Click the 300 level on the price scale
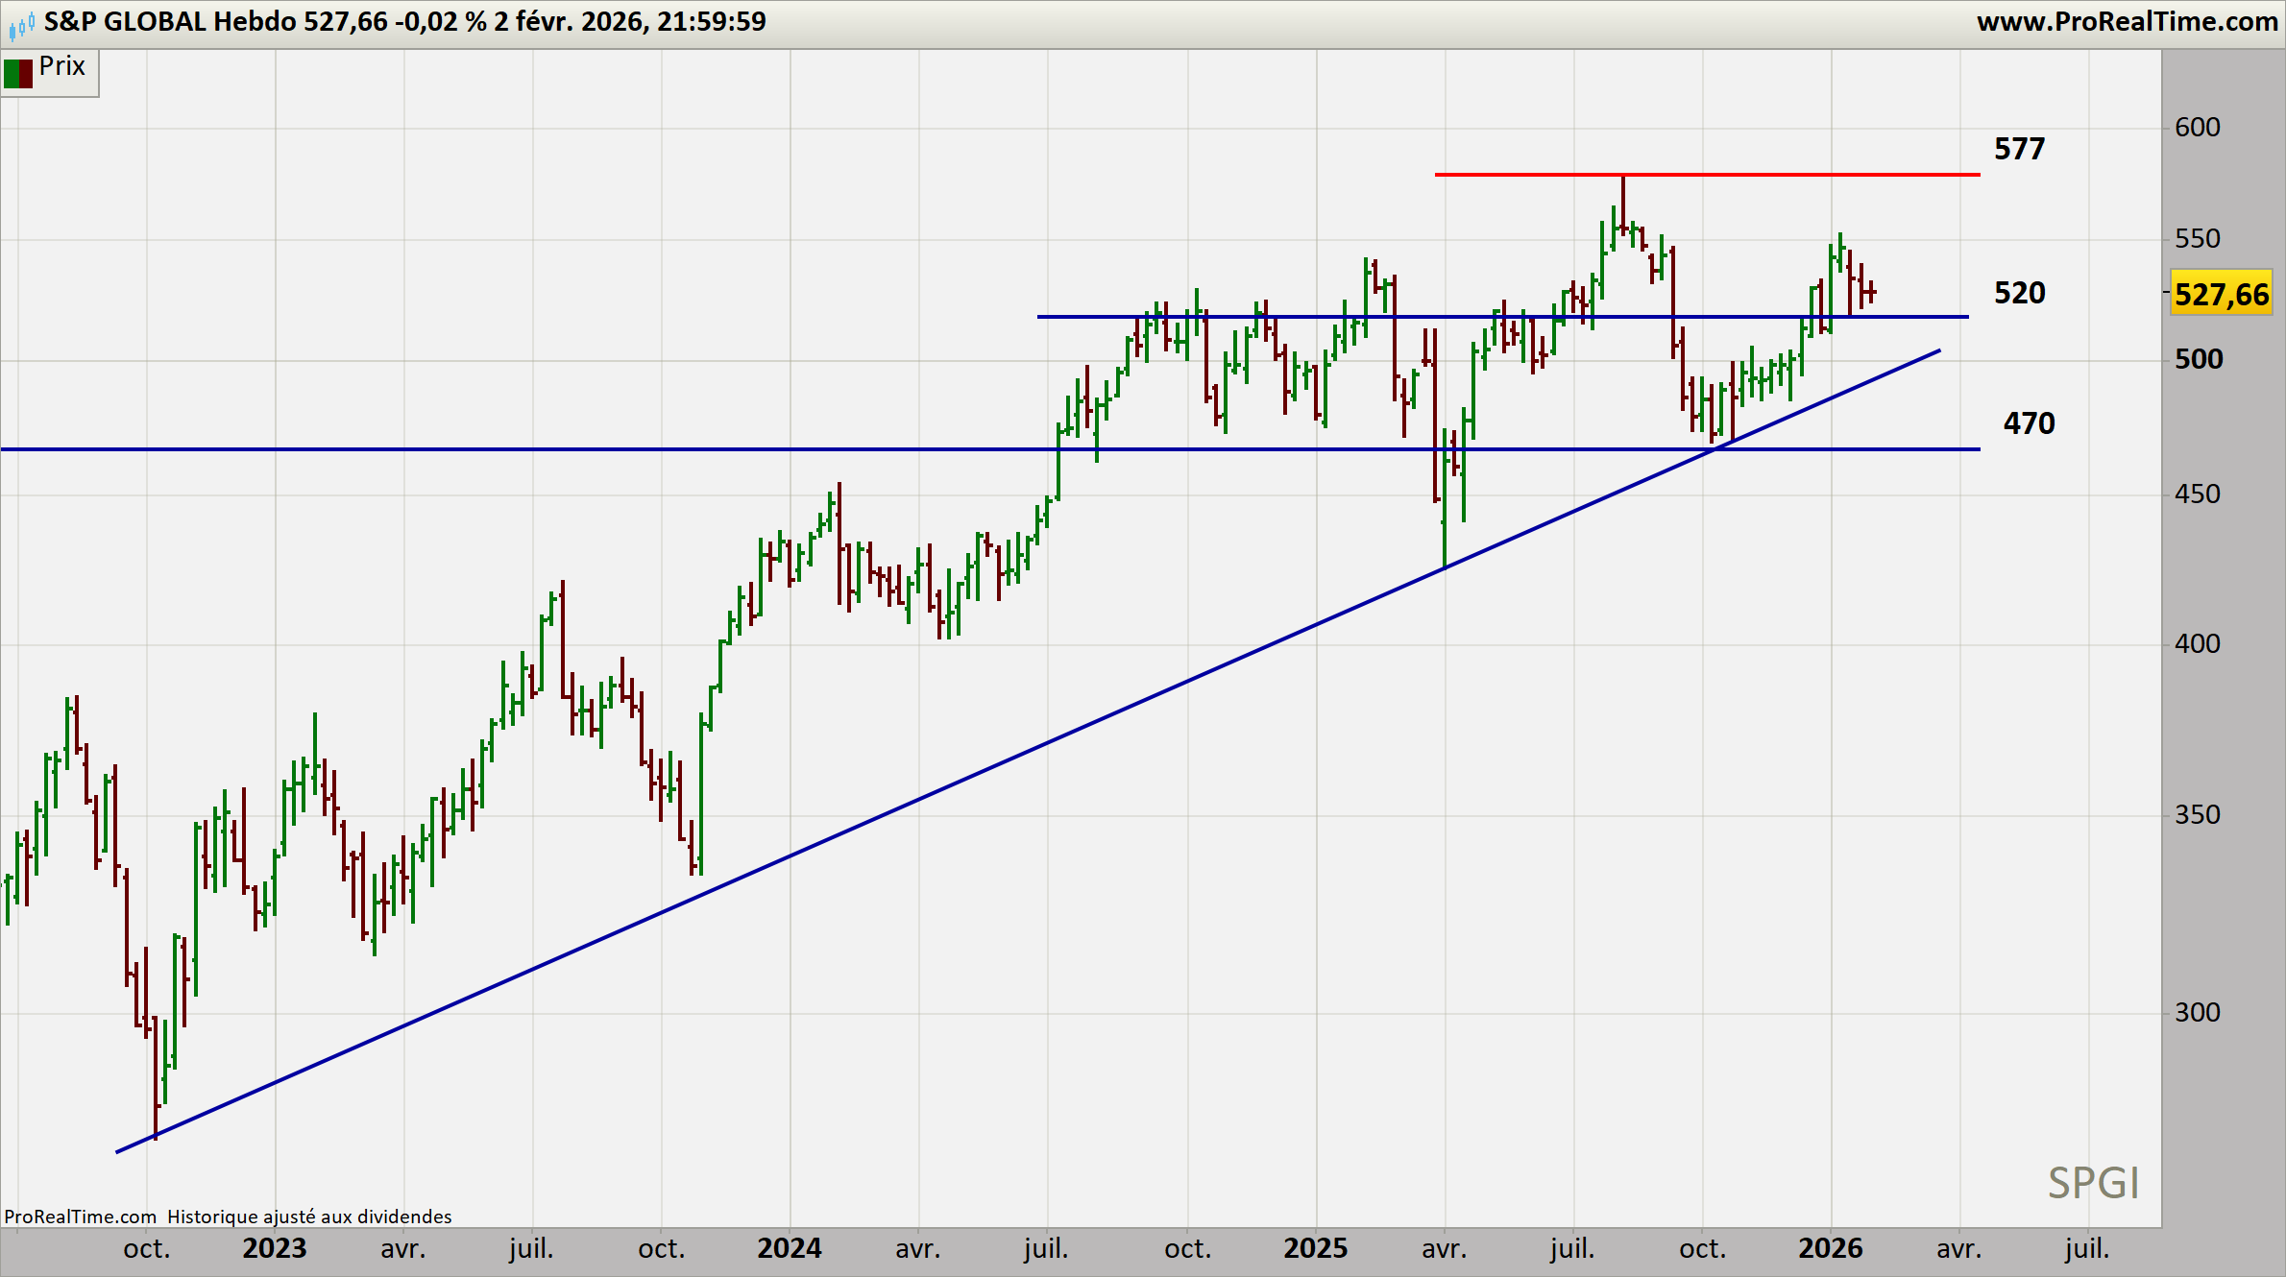Screen dimensions: 2286x1277 pos(2197,1012)
